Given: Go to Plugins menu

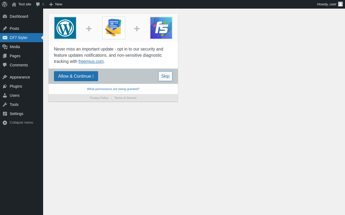Looking at the screenshot, I should [22, 86].
